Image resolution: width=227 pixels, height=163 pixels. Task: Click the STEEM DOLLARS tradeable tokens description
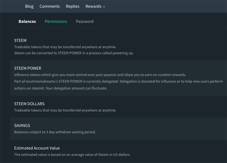click(x=65, y=110)
